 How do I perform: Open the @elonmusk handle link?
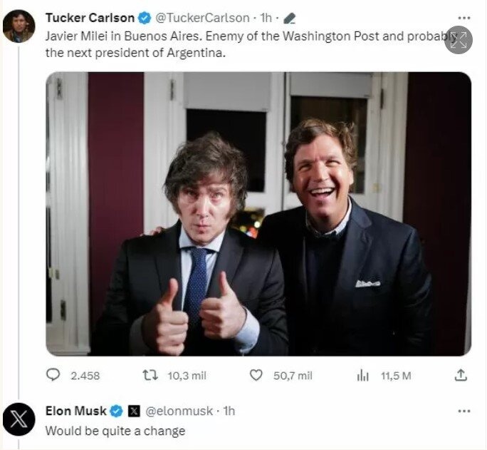pos(180,411)
